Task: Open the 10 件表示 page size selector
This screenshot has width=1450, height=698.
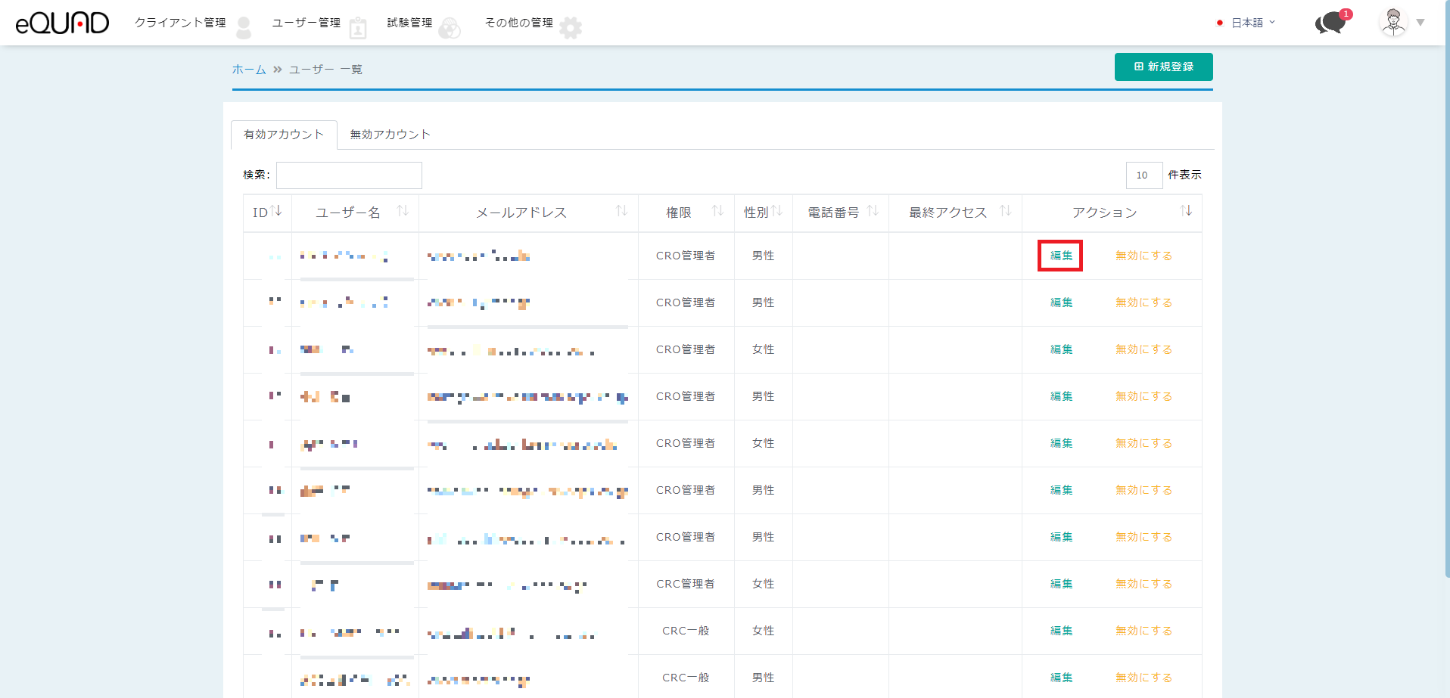Action: coord(1144,175)
